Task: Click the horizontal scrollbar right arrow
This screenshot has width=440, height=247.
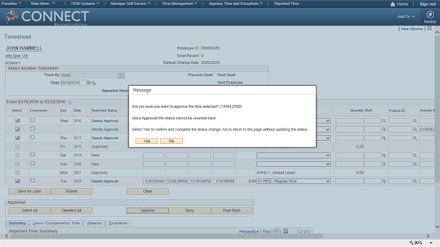Action: 428,236
